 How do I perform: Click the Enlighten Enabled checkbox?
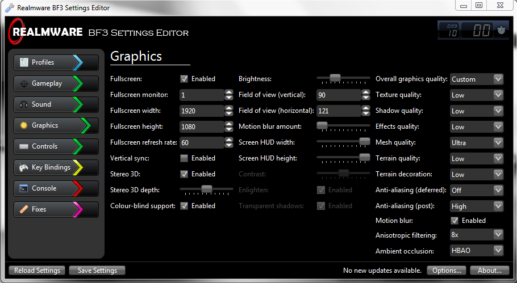tap(321, 190)
